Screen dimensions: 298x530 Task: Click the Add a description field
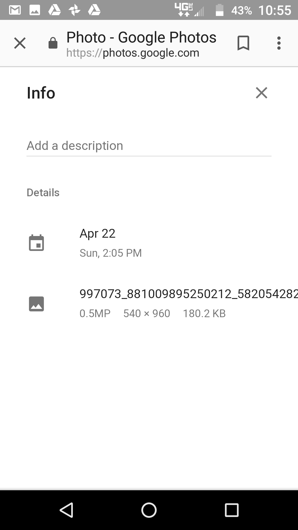coord(149,146)
